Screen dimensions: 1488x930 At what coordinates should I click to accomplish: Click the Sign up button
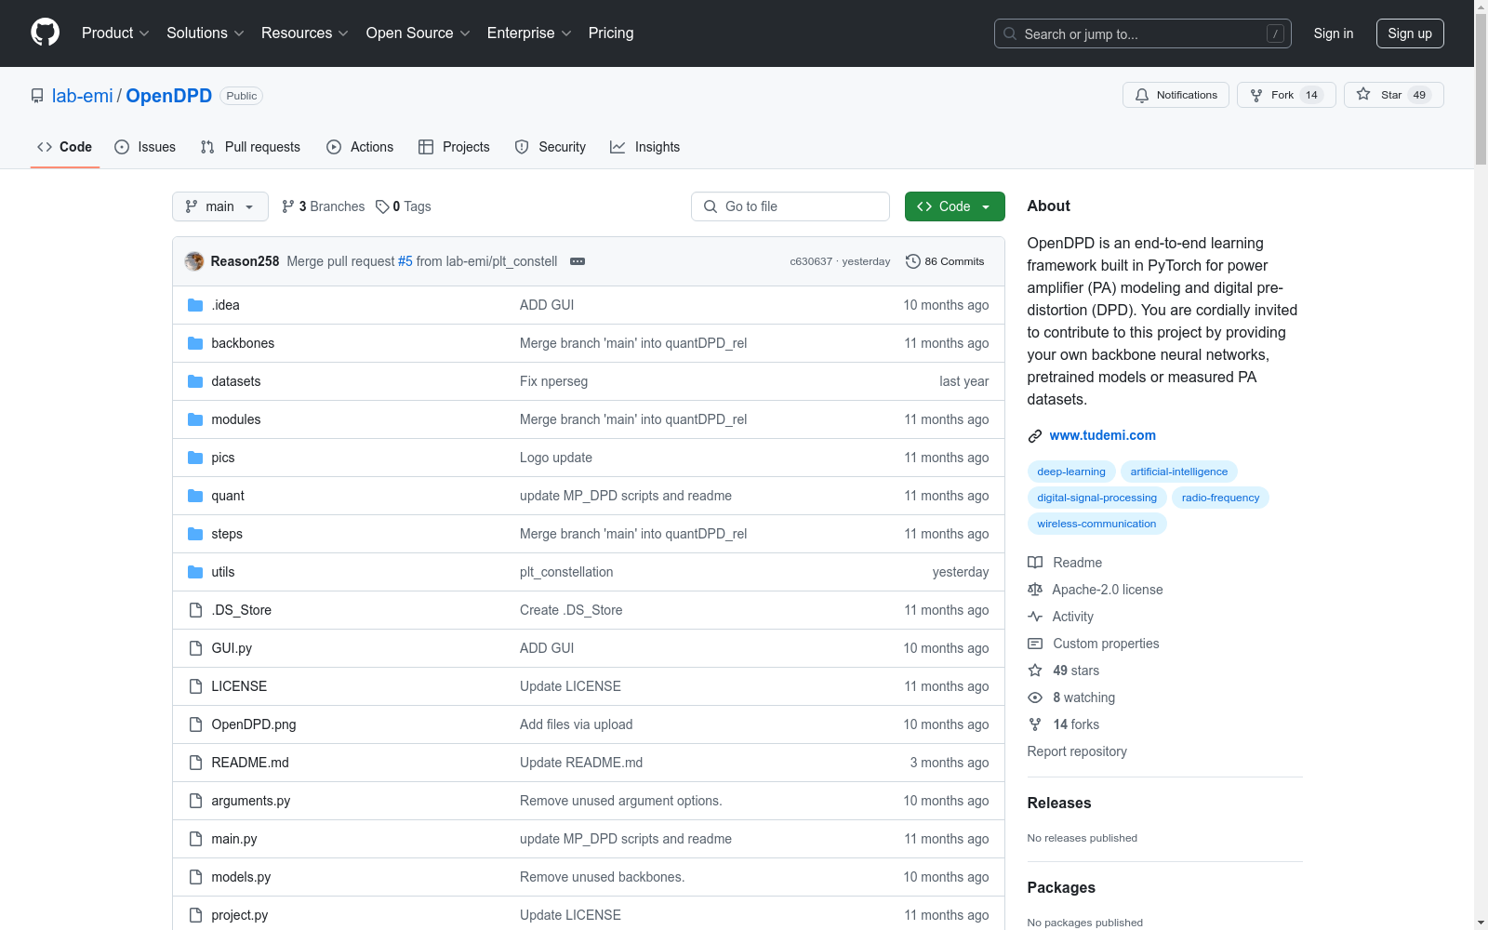[1410, 33]
